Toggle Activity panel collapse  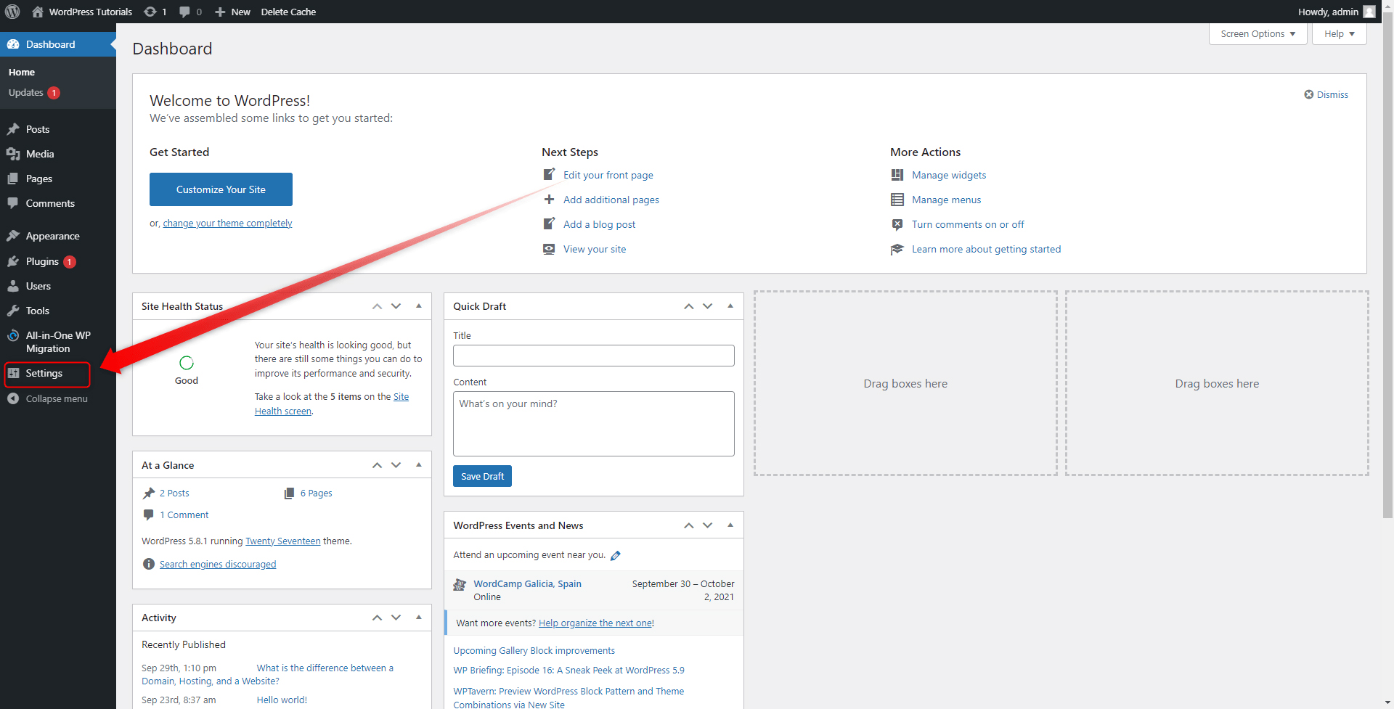(x=419, y=618)
